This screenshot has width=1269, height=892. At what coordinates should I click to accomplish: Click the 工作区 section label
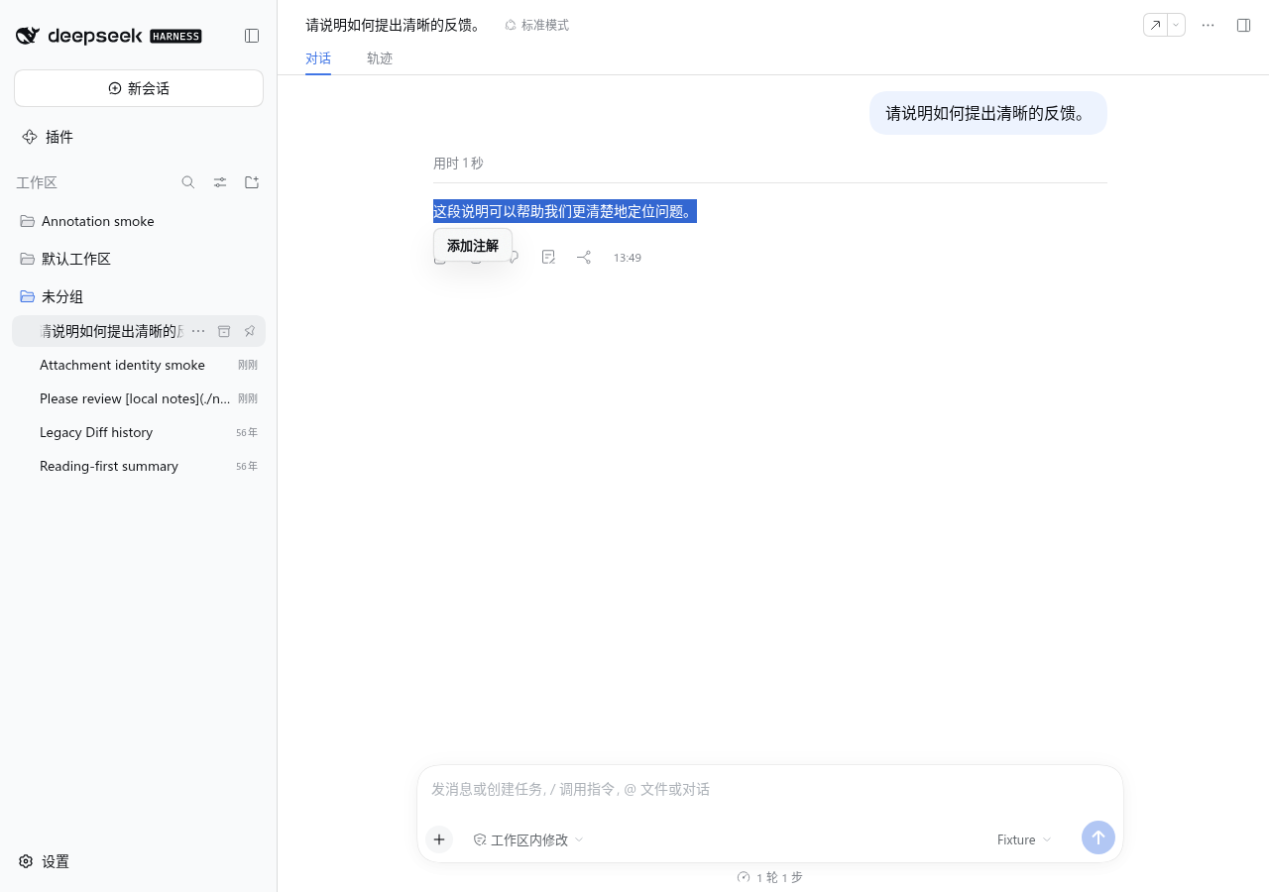(x=37, y=182)
